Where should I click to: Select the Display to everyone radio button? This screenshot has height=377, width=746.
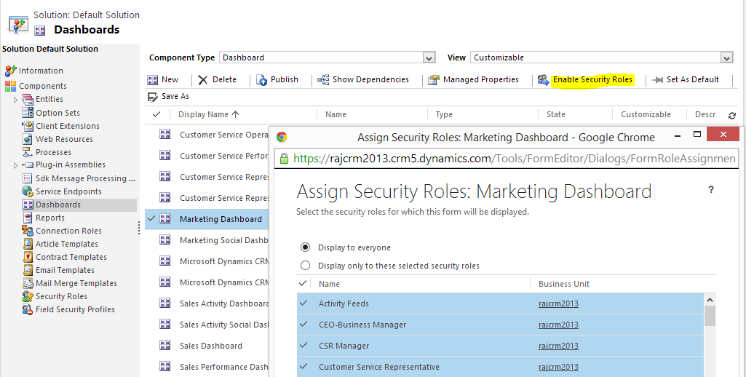click(x=306, y=247)
